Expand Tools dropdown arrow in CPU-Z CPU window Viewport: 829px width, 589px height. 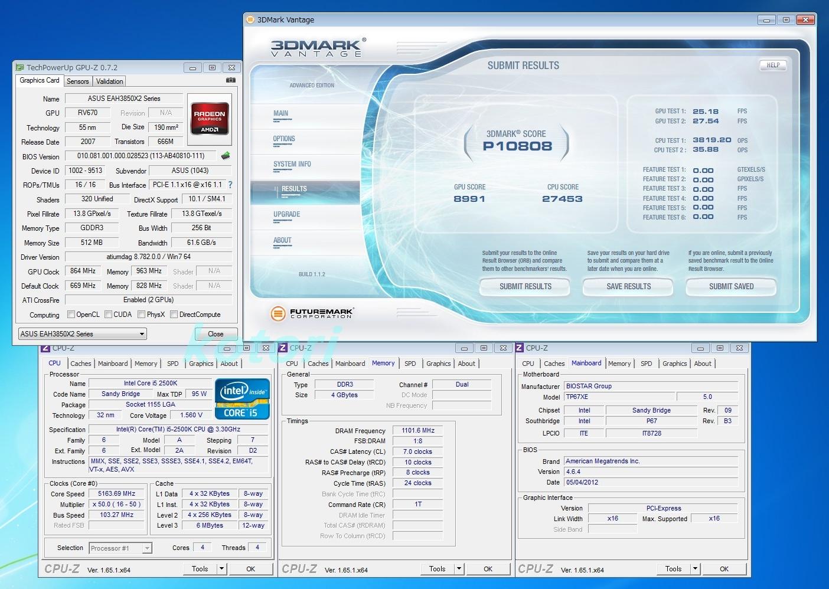[x=222, y=569]
